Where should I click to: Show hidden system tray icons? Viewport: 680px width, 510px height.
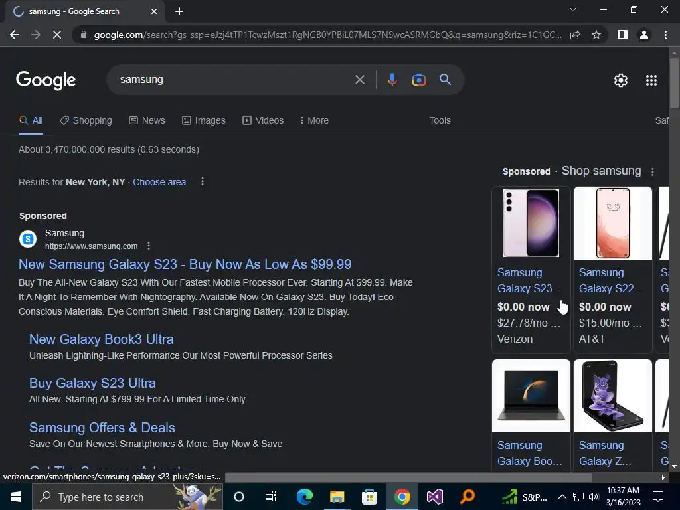coord(562,497)
